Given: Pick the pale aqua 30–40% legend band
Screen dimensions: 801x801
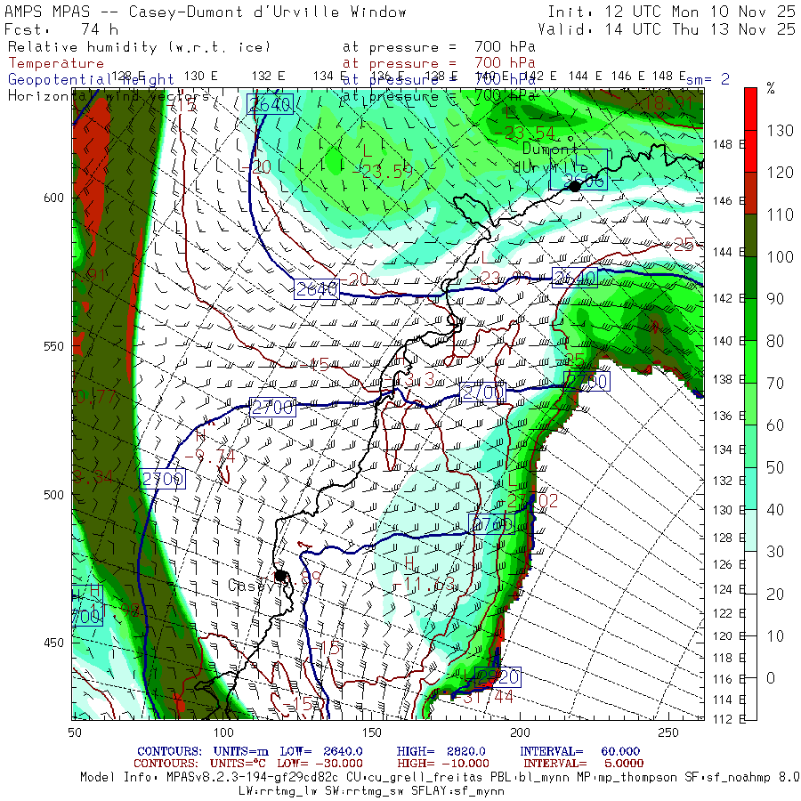Looking at the screenshot, I should (750, 530).
